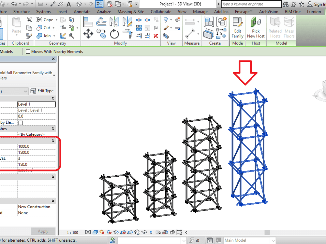326x244 pixels.
Task: Choose Mirror - Draw Axis tool
Action: (x=127, y=22)
